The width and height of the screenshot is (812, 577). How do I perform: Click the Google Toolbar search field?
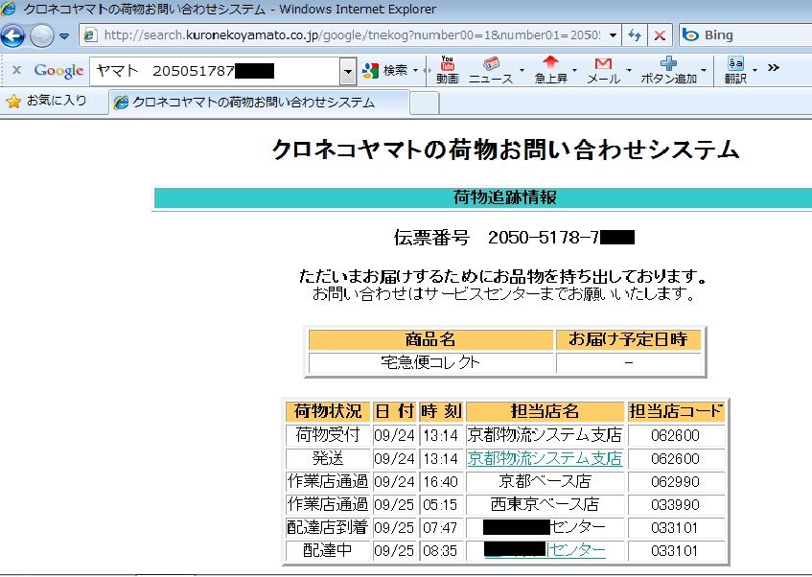point(217,71)
